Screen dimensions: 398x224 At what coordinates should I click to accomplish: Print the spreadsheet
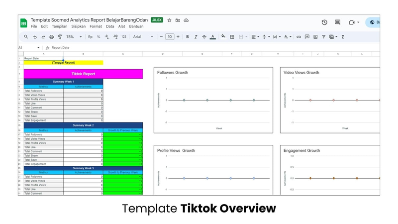click(x=52, y=37)
